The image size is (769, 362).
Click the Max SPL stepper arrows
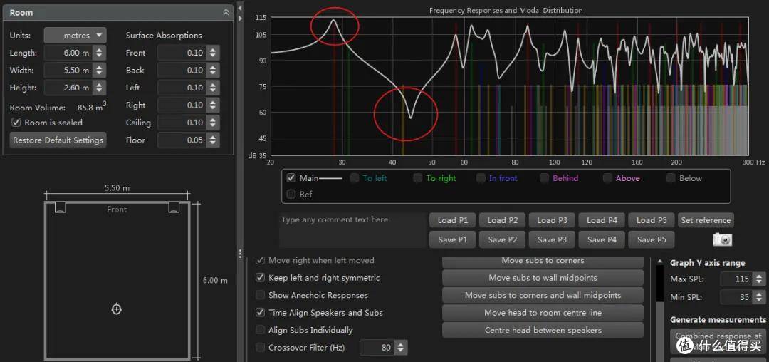click(x=759, y=279)
